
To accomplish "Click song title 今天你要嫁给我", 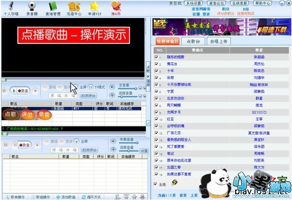I will coord(179,85).
